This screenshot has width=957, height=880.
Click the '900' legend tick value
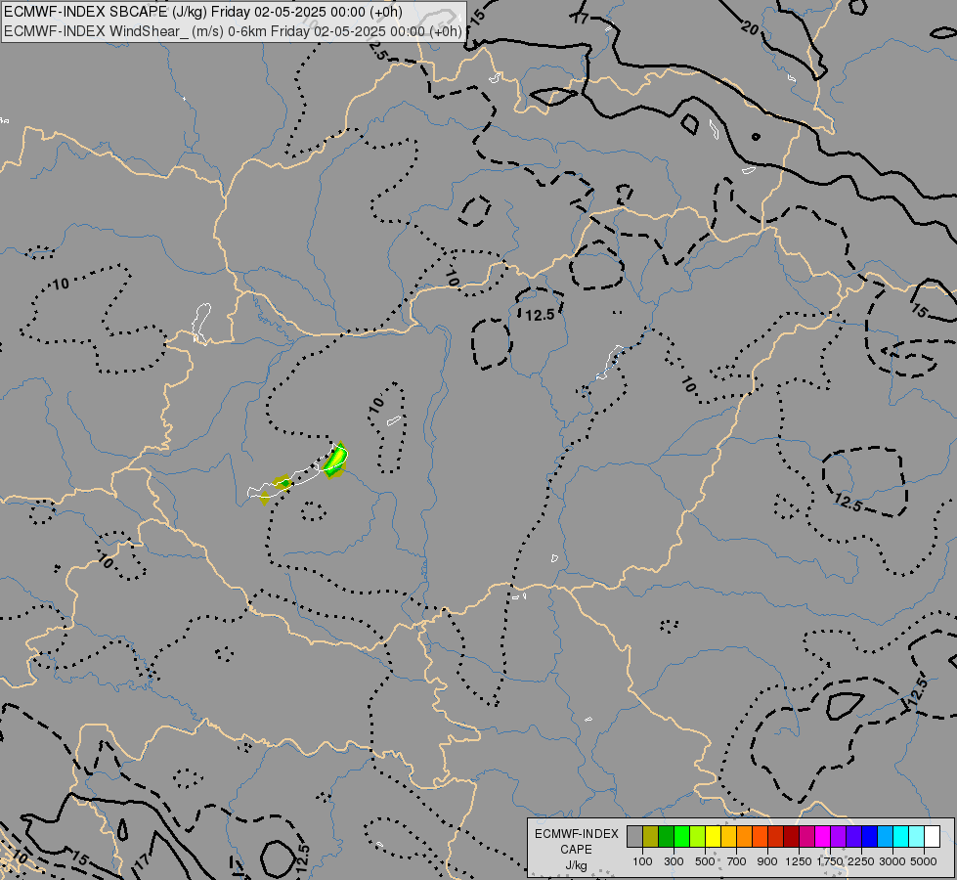767,861
